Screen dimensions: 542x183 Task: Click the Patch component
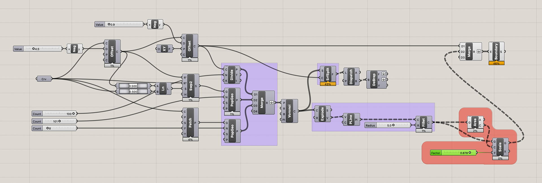tap(190, 123)
